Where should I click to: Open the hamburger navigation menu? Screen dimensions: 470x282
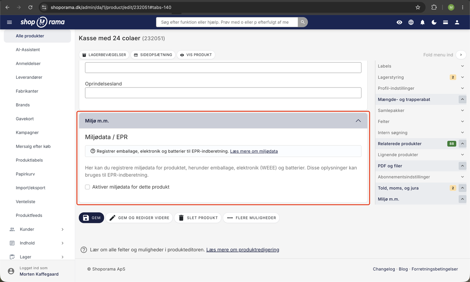9,22
